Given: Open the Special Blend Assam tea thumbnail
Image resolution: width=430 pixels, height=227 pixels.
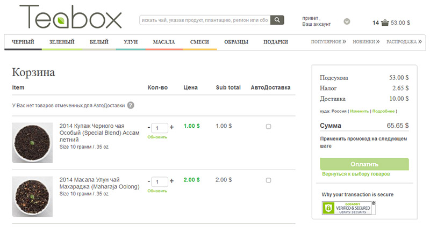Looking at the screenshot, I should pyautogui.click(x=32, y=143).
